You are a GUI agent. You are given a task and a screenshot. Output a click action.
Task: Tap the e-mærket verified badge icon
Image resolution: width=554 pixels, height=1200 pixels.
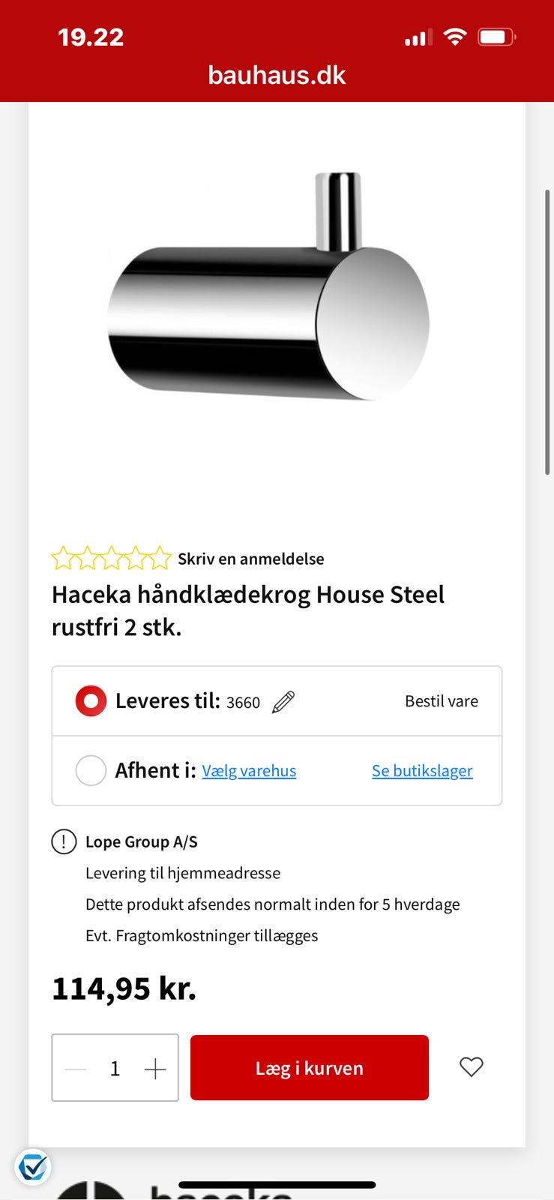(32, 1167)
